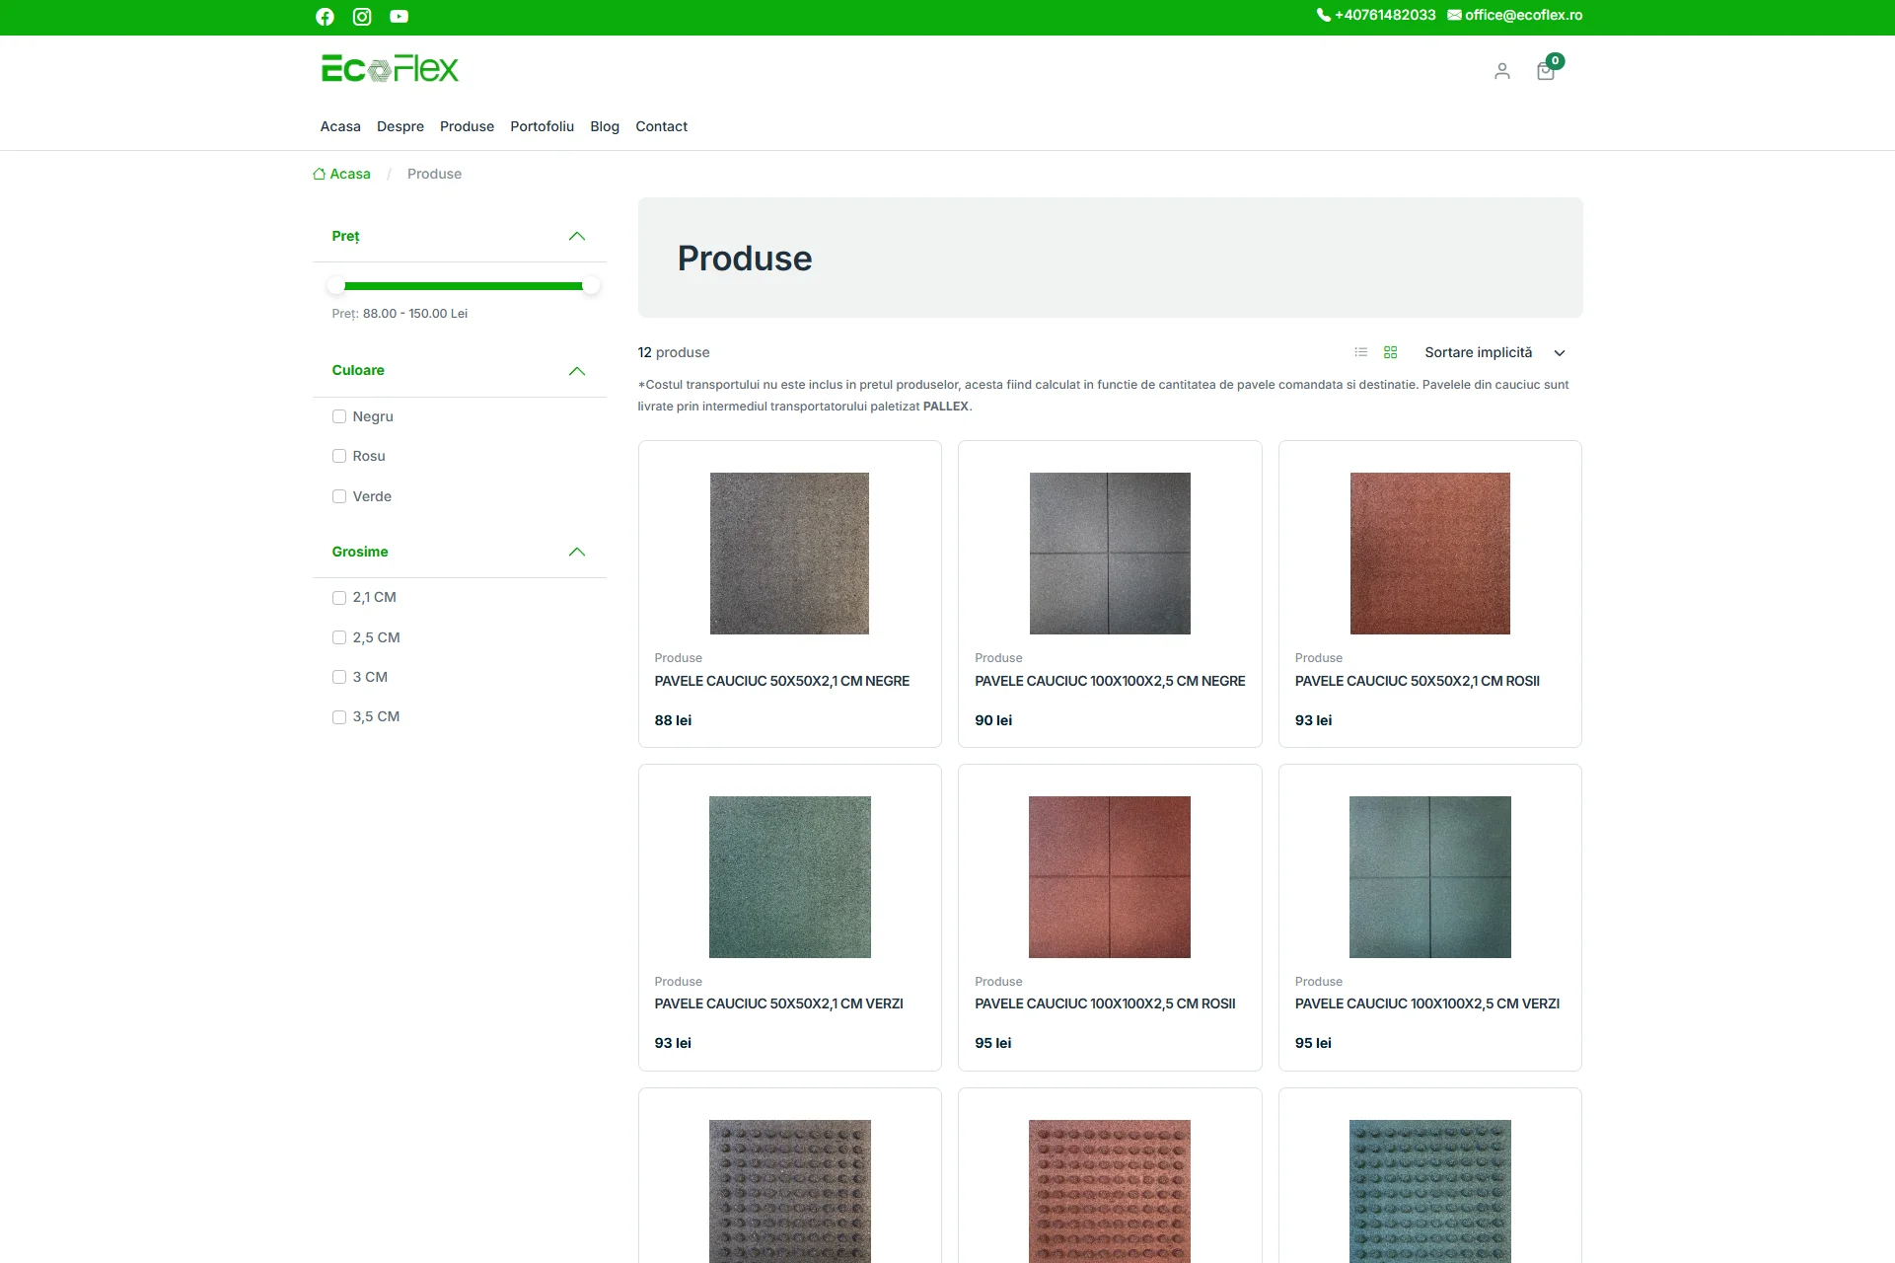Enable the Verde color filter
The width and height of the screenshot is (1895, 1263).
click(x=339, y=496)
